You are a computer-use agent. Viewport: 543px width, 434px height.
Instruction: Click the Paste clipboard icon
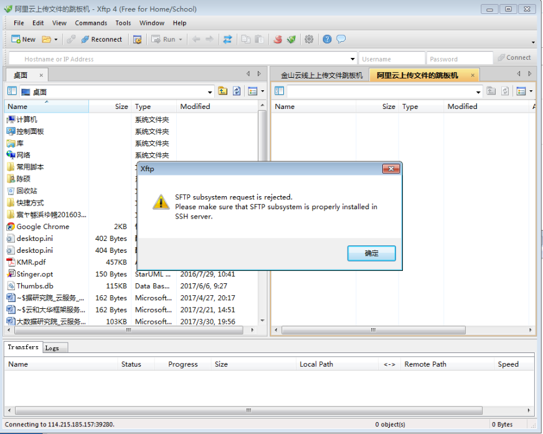(x=259, y=39)
